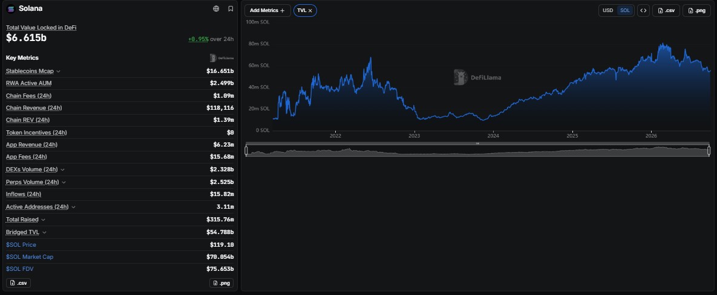This screenshot has height=295, width=717.
Task: Click the range slider's top center grip
Action: (477, 144)
